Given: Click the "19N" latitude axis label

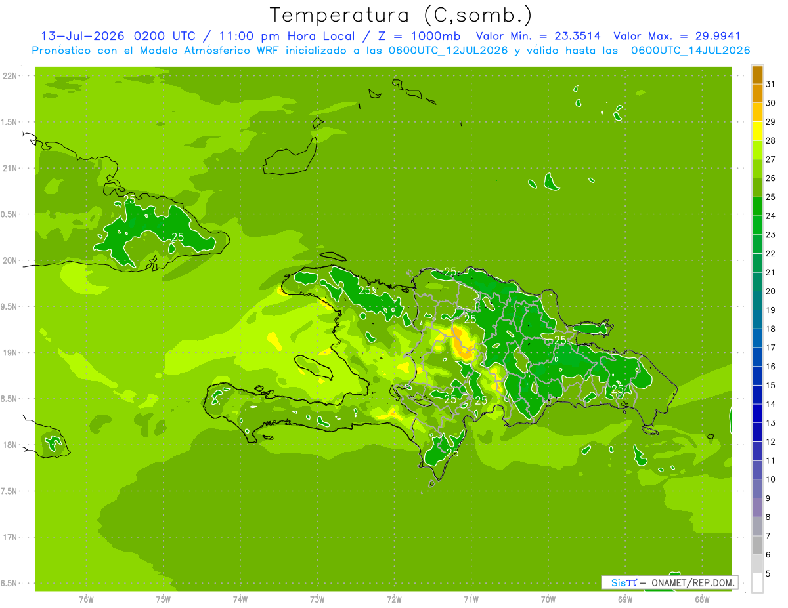Looking at the screenshot, I should pos(11,352).
